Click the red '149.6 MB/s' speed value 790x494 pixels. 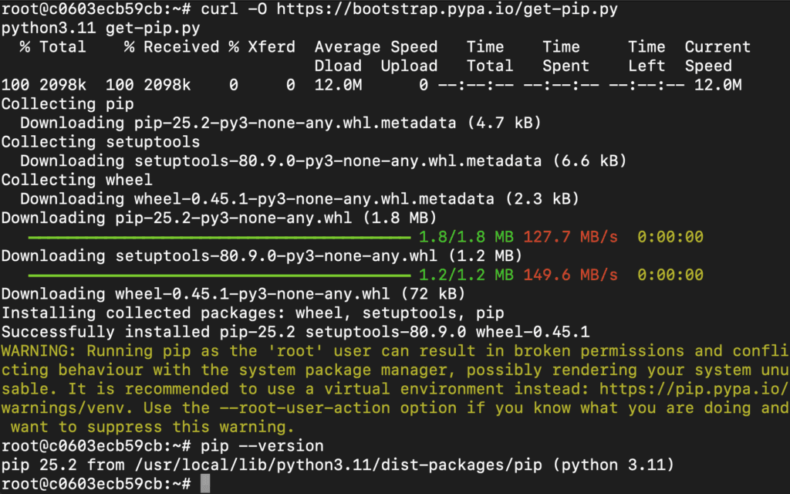click(x=570, y=276)
